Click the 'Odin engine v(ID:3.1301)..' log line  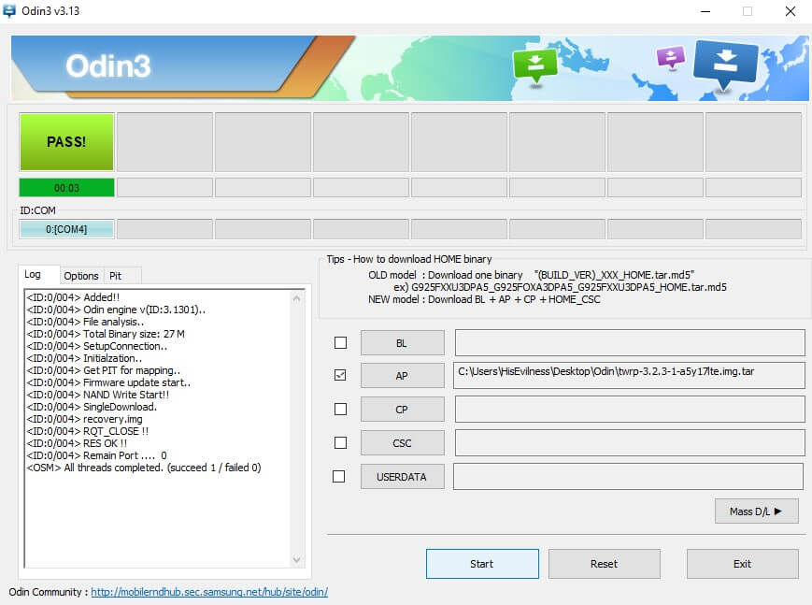(x=116, y=310)
